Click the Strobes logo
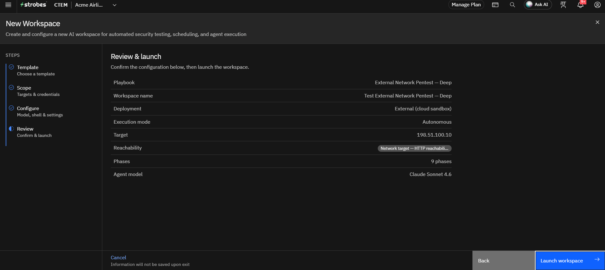 pyautogui.click(x=33, y=5)
